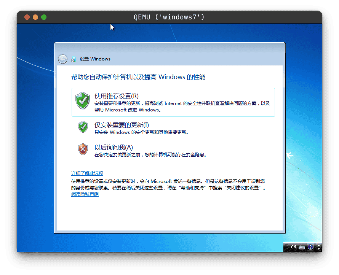Click QEMU ('windows7') window title
The height and width of the screenshot is (275, 339).
(x=169, y=17)
